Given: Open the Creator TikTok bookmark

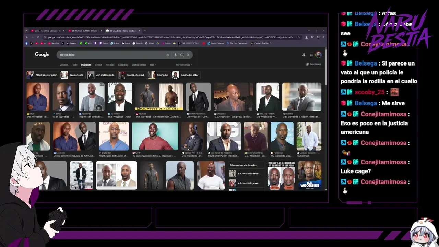Looking at the screenshot, I should click(71, 43).
